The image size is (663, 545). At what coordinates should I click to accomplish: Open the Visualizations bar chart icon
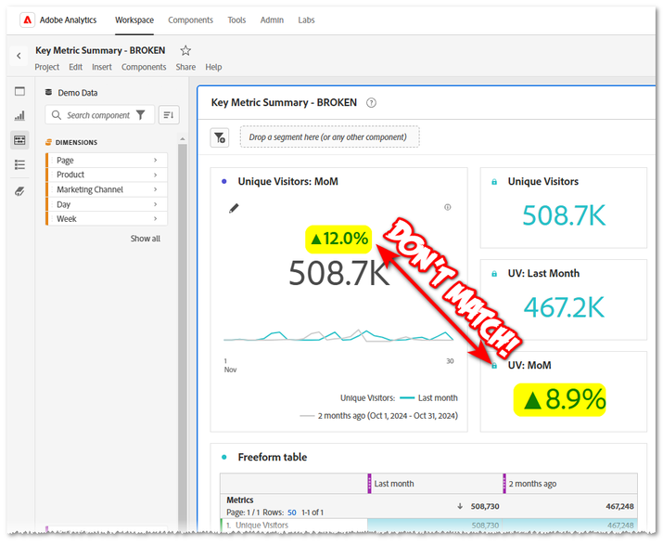[19, 116]
